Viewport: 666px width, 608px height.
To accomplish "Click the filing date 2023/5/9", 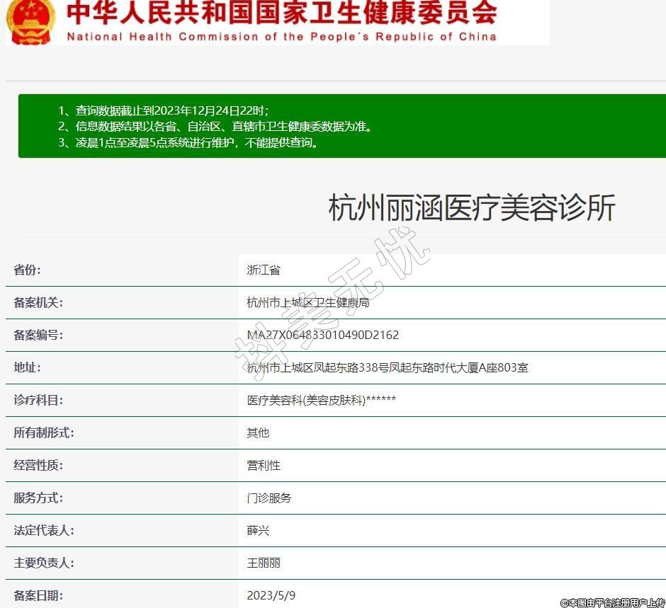I will point(271,595).
